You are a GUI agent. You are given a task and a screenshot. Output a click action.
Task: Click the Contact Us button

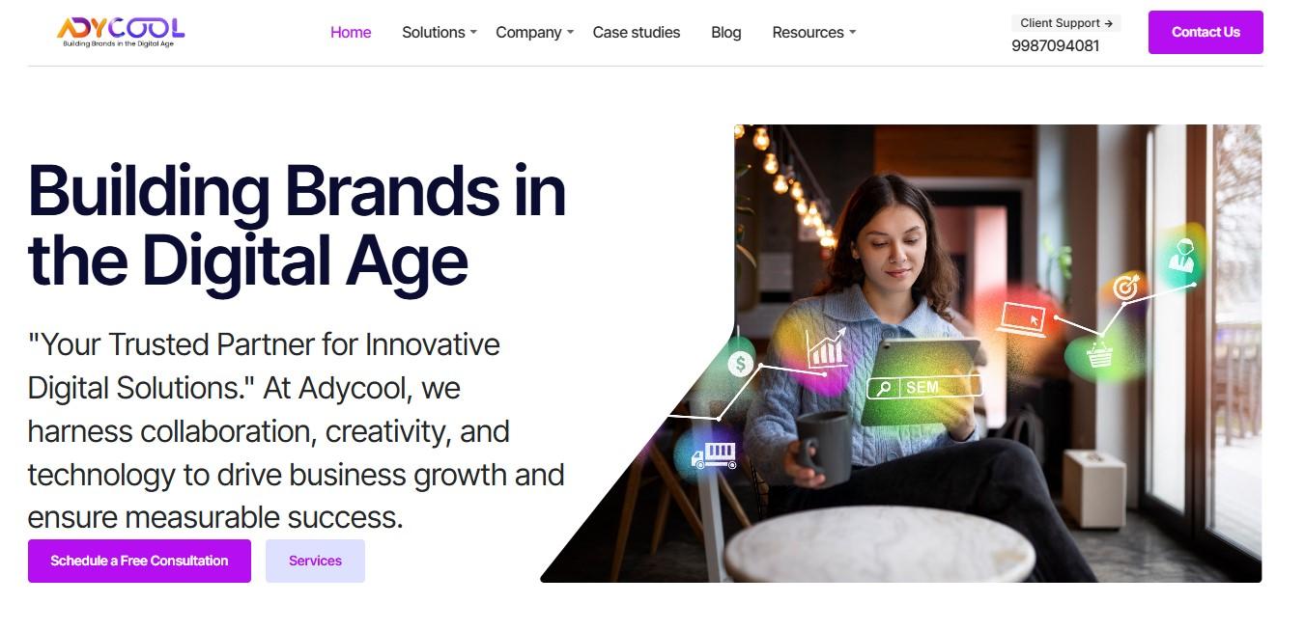[x=1206, y=32]
